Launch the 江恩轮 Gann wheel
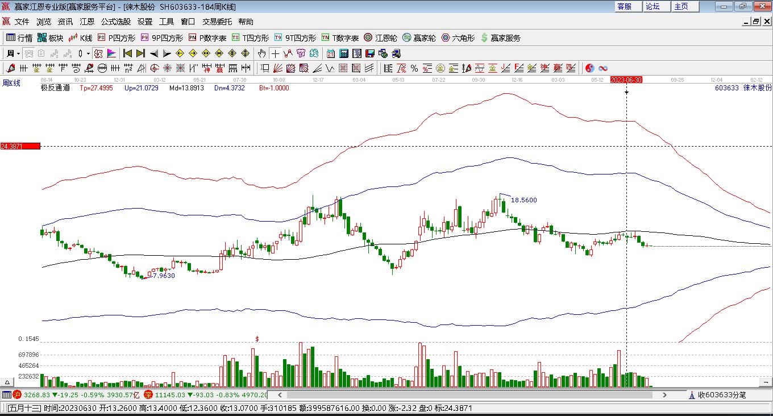 point(380,38)
